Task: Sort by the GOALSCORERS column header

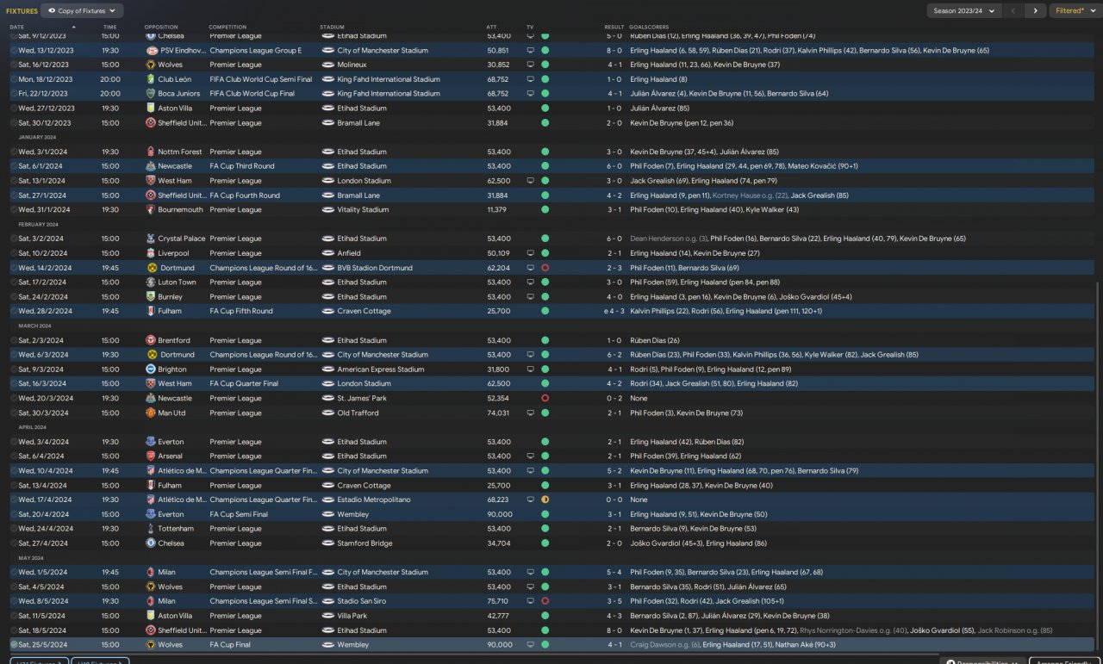Action: pos(649,27)
